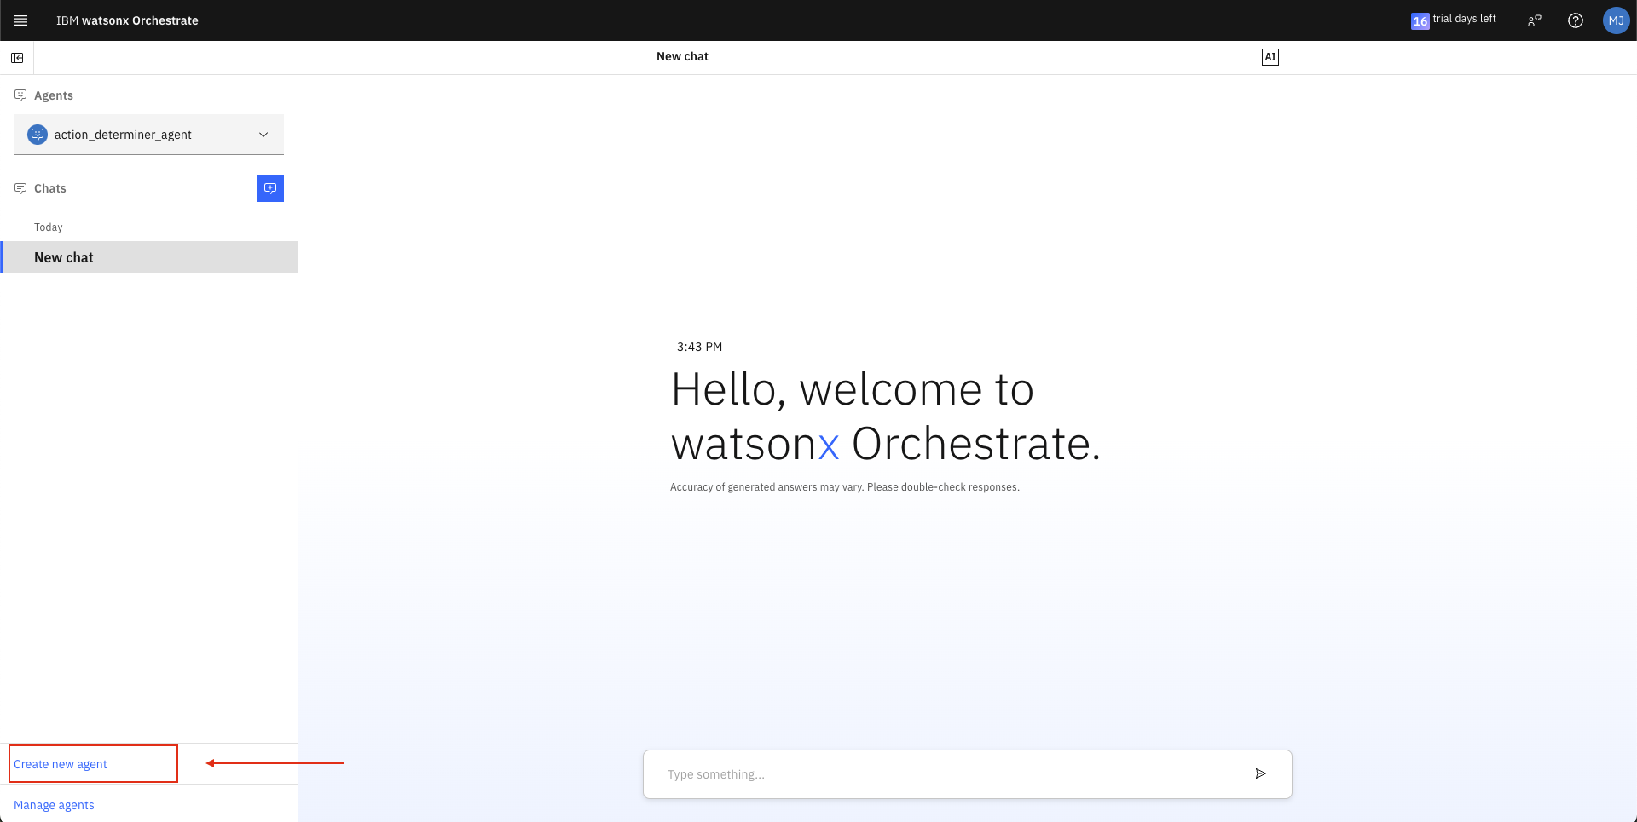Click the action_determiner_agent avatar icon

pos(38,135)
